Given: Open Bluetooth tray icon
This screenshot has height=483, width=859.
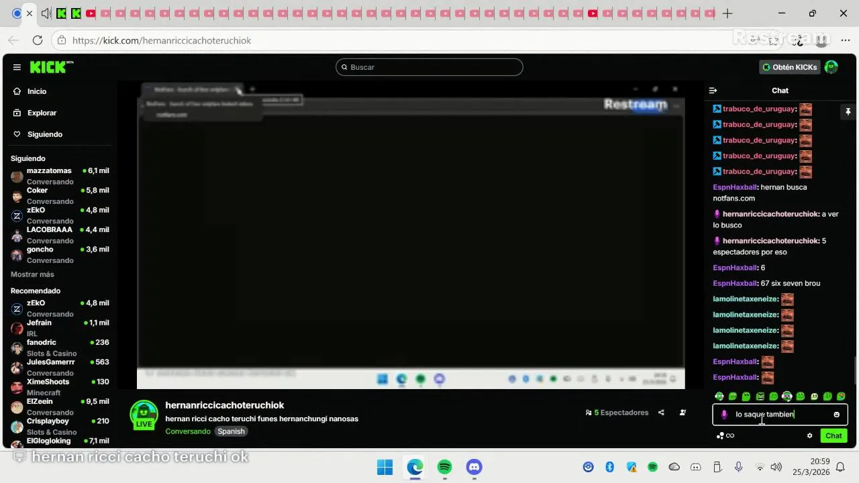Looking at the screenshot, I should pos(610,467).
